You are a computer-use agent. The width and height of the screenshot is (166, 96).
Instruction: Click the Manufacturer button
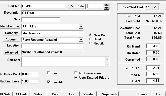coord(10,26)
